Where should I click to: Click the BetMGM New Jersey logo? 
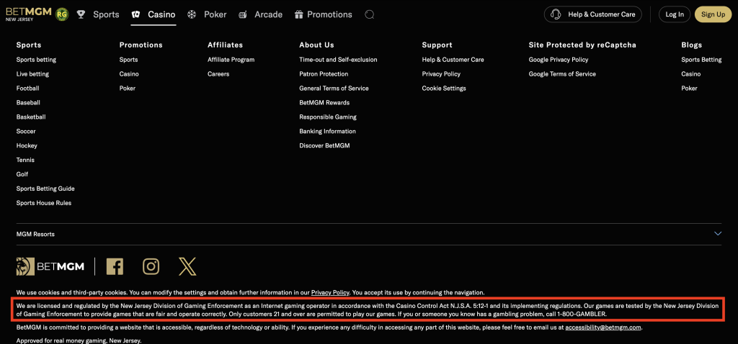[28, 14]
